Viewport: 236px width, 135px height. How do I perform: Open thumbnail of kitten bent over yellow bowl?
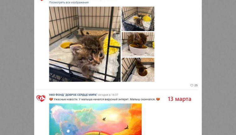[138, 70]
